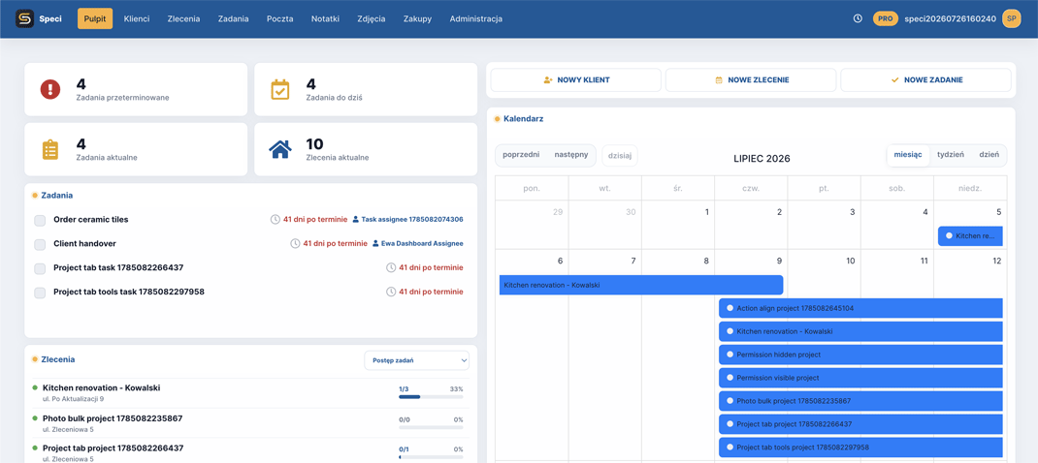Viewport: 1038px width, 463px height.
Task: Click the Task assignee 1785082074306 link
Action: tap(412, 220)
